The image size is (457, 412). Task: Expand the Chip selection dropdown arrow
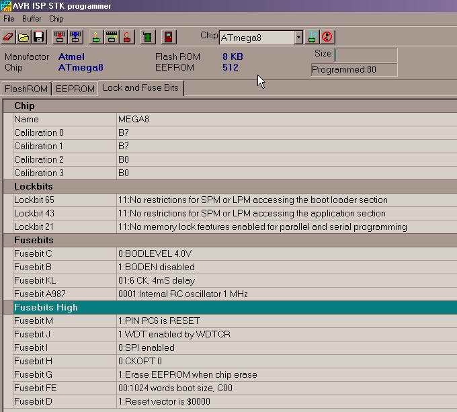[x=298, y=38]
